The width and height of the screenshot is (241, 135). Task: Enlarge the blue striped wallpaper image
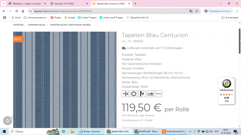(65, 80)
